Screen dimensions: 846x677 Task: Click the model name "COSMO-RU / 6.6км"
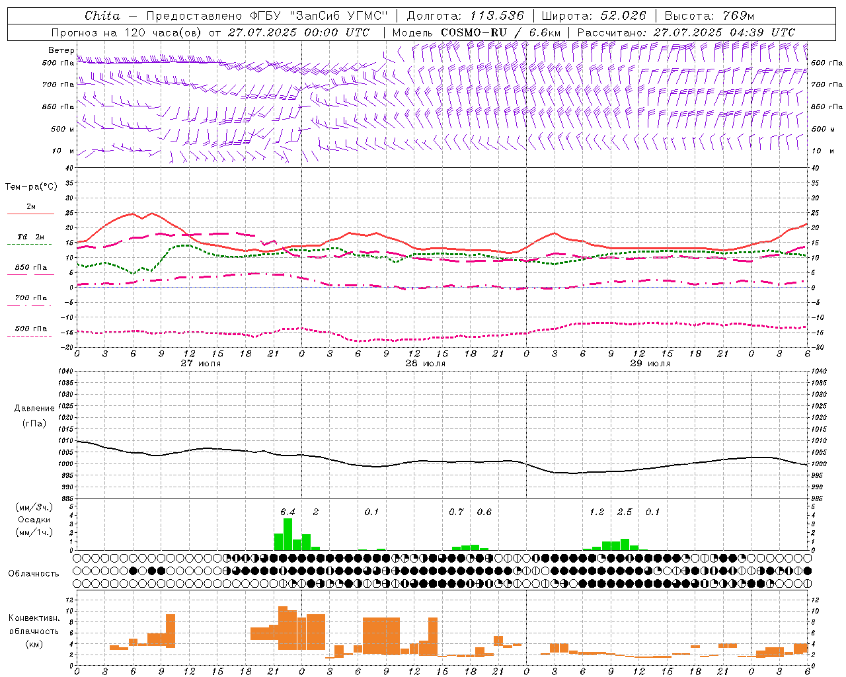(x=501, y=32)
